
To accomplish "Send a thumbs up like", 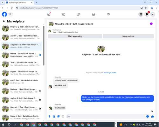I will click(x=153, y=117).
